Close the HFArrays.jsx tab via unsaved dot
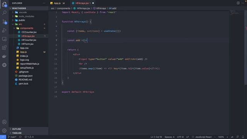This screenshot has height=139, width=247. point(93,3)
